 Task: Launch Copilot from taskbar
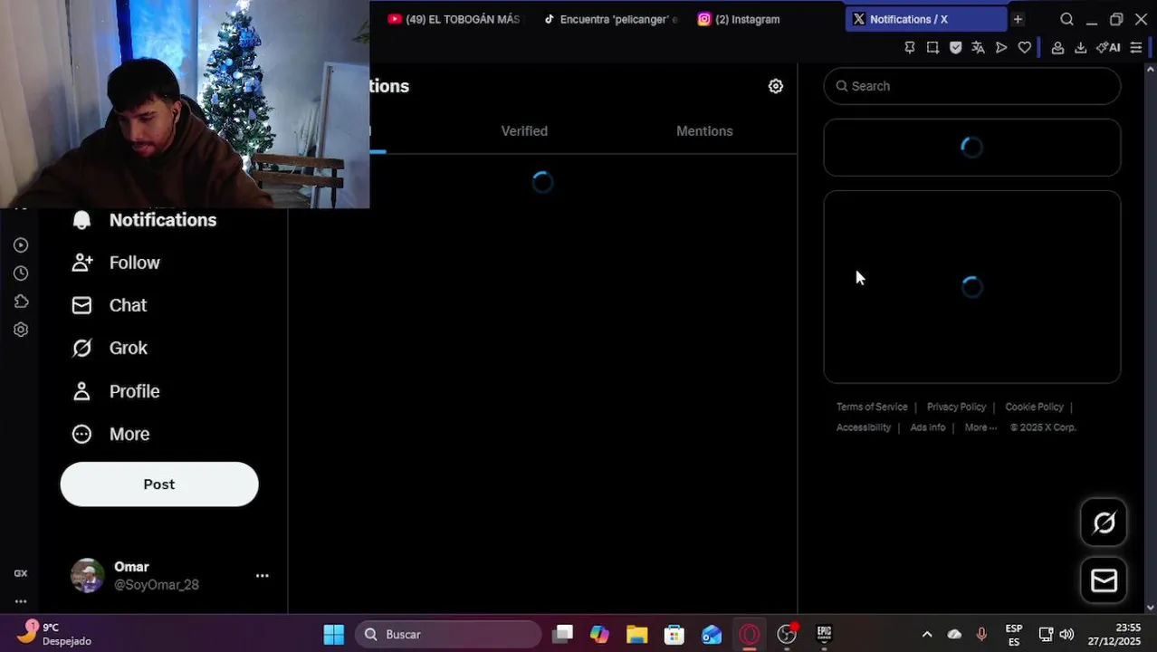pyautogui.click(x=599, y=634)
